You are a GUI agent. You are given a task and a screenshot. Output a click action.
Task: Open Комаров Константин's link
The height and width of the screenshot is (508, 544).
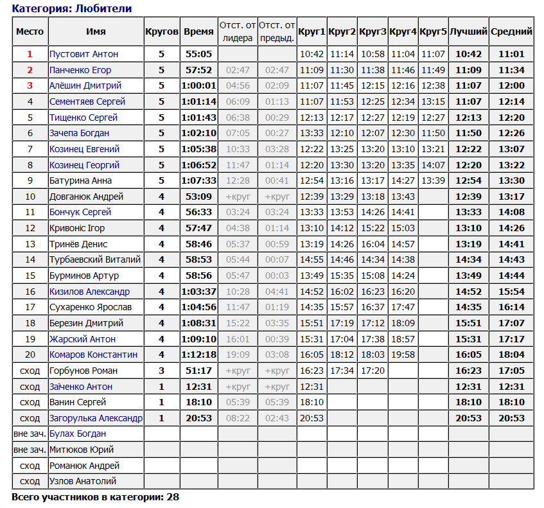[x=93, y=355]
